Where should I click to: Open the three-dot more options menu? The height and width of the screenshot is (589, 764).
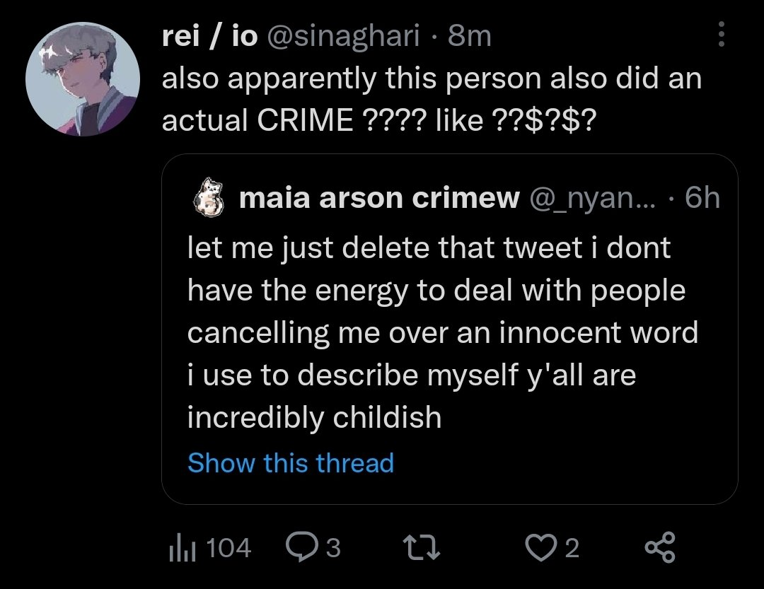[x=721, y=34]
